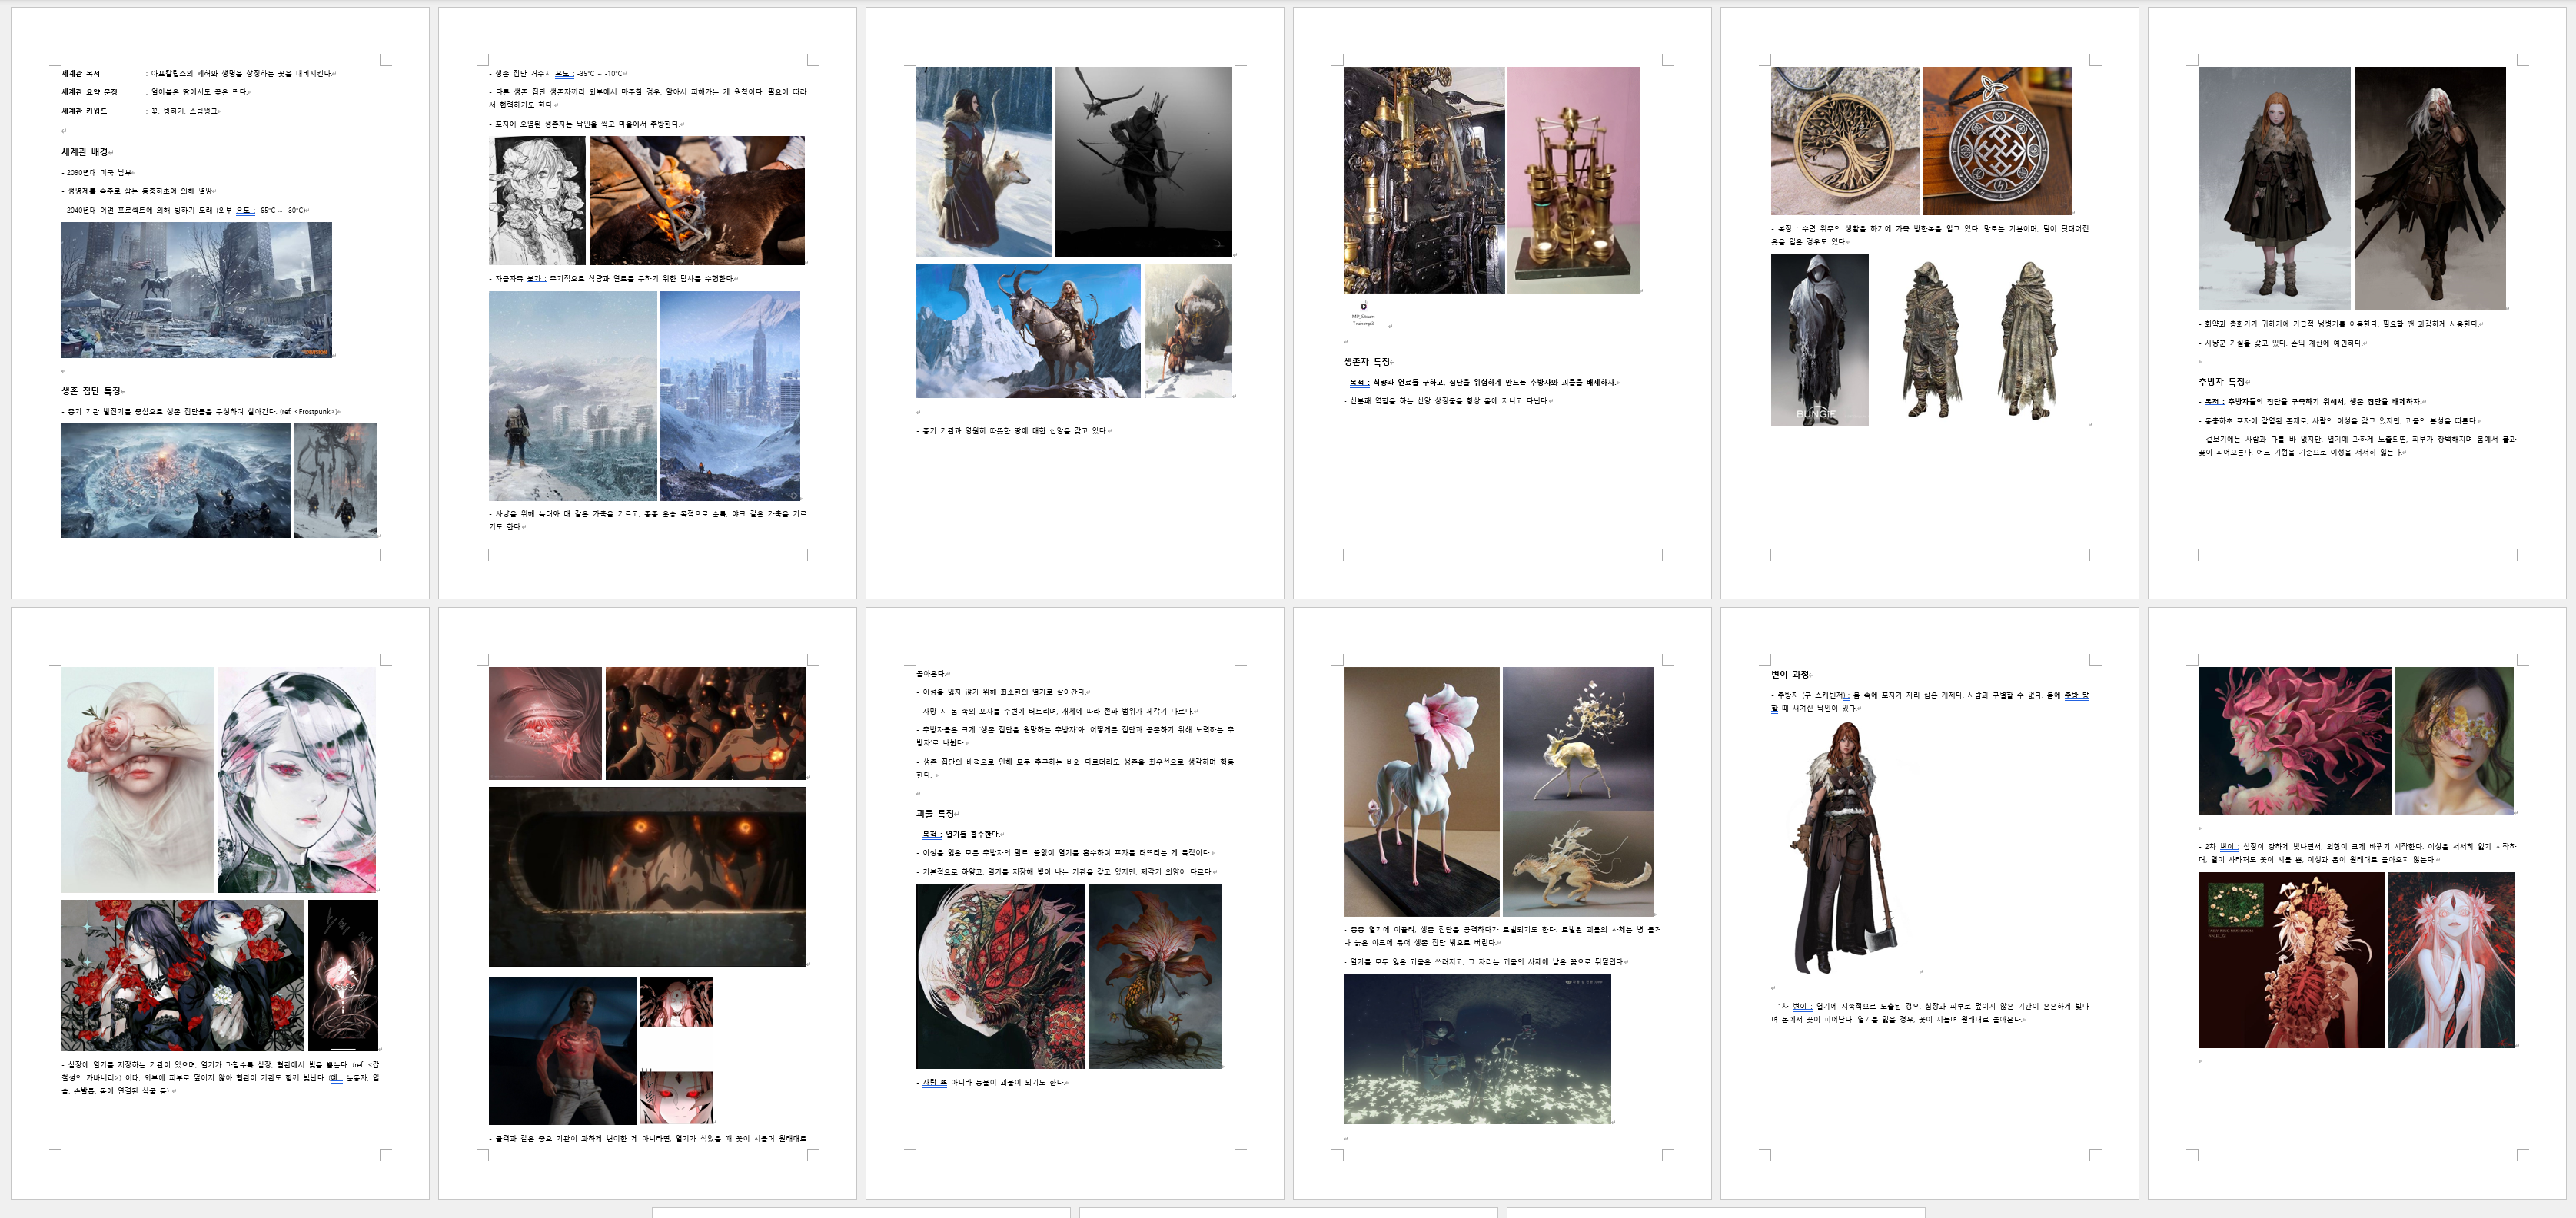Screen dimensions: 2576x1218
Task: Click the '- 1차 변이' paragraph
Action: (x=1929, y=1013)
